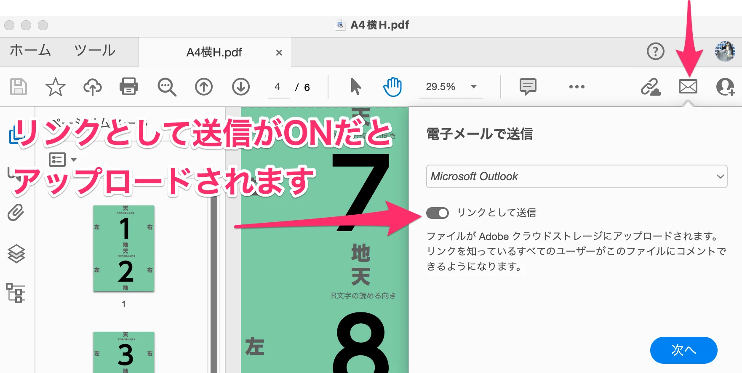The width and height of the screenshot is (742, 373).
Task: Expand the 29.5% zoom level dropdown
Action: coord(473,87)
